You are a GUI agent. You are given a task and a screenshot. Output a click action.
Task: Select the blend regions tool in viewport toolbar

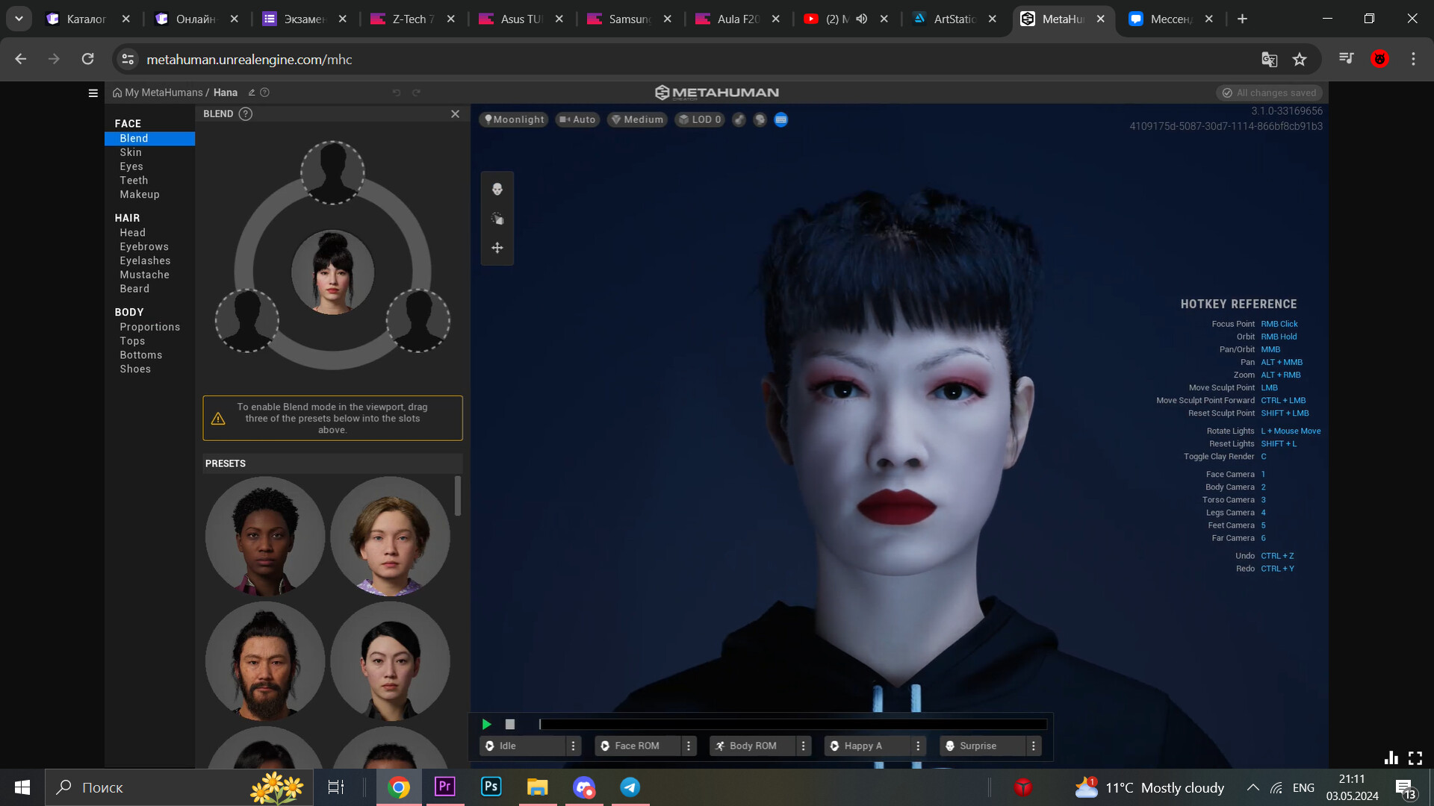497,218
